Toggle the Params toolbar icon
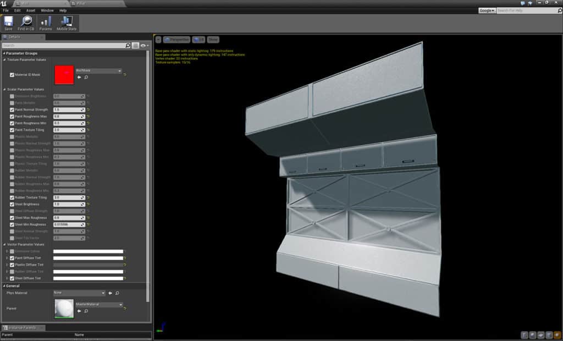 pos(46,23)
